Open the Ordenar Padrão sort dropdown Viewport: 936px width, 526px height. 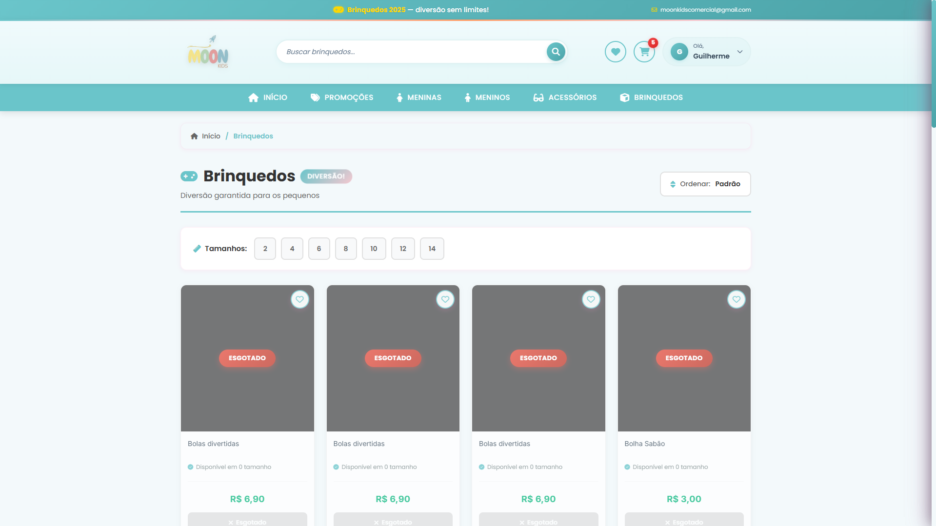705,184
